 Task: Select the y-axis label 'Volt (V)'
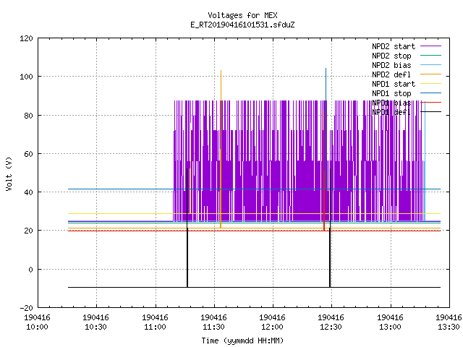coord(9,173)
